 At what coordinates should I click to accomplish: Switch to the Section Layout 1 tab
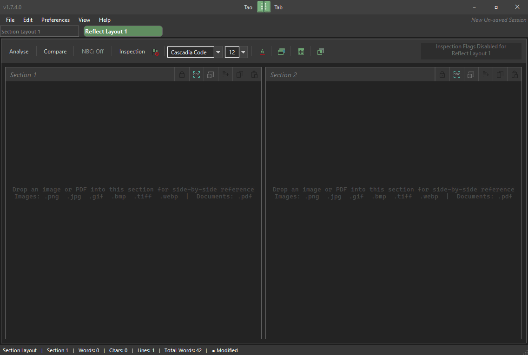point(40,31)
